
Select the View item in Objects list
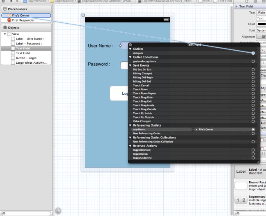tap(26, 34)
